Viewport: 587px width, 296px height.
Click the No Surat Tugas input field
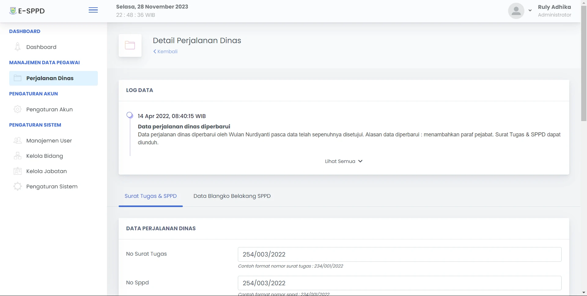click(x=399, y=254)
